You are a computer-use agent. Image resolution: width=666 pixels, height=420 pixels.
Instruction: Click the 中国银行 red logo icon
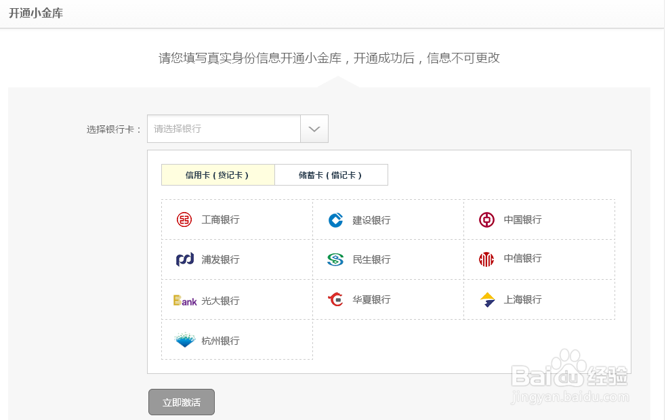(x=486, y=219)
